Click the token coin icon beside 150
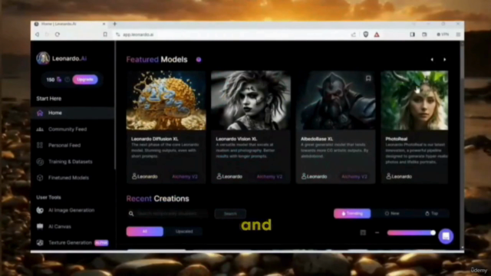 [59, 80]
